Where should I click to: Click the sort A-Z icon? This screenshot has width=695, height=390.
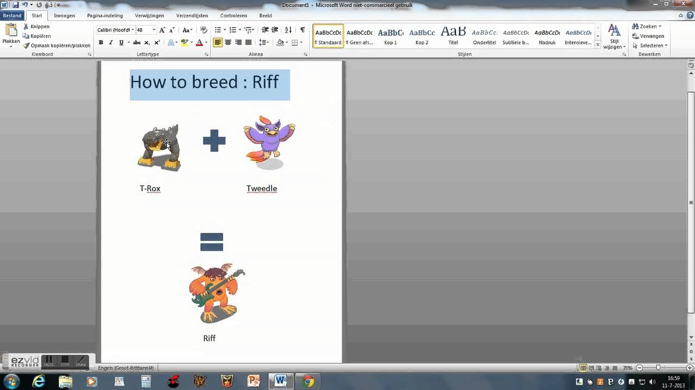288,30
